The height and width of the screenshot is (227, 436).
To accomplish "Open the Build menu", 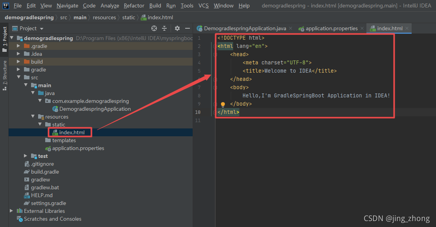I will (x=155, y=5).
